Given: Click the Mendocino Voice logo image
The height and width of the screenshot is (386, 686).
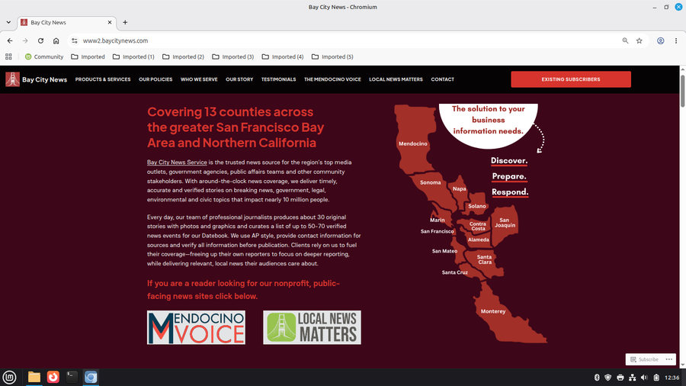Looking at the screenshot, I should click(196, 327).
